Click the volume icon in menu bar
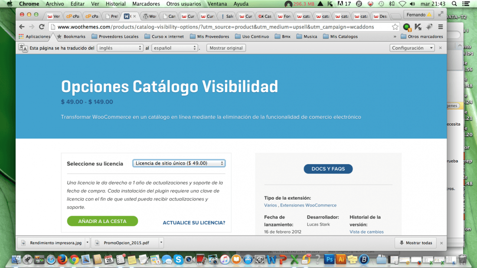Image resolution: width=477 pixels, height=268 pixels. coord(412,4)
